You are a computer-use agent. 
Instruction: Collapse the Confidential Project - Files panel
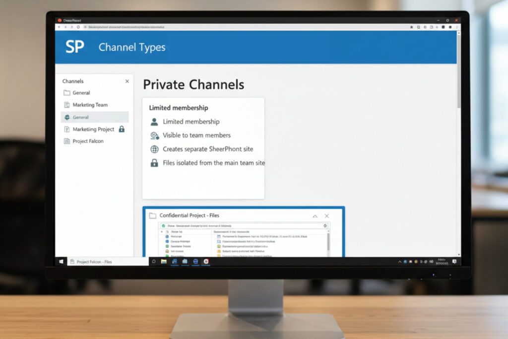pyautogui.click(x=315, y=216)
